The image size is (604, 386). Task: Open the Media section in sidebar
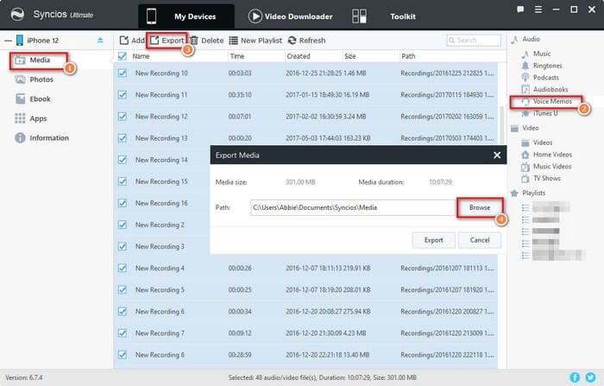[38, 60]
